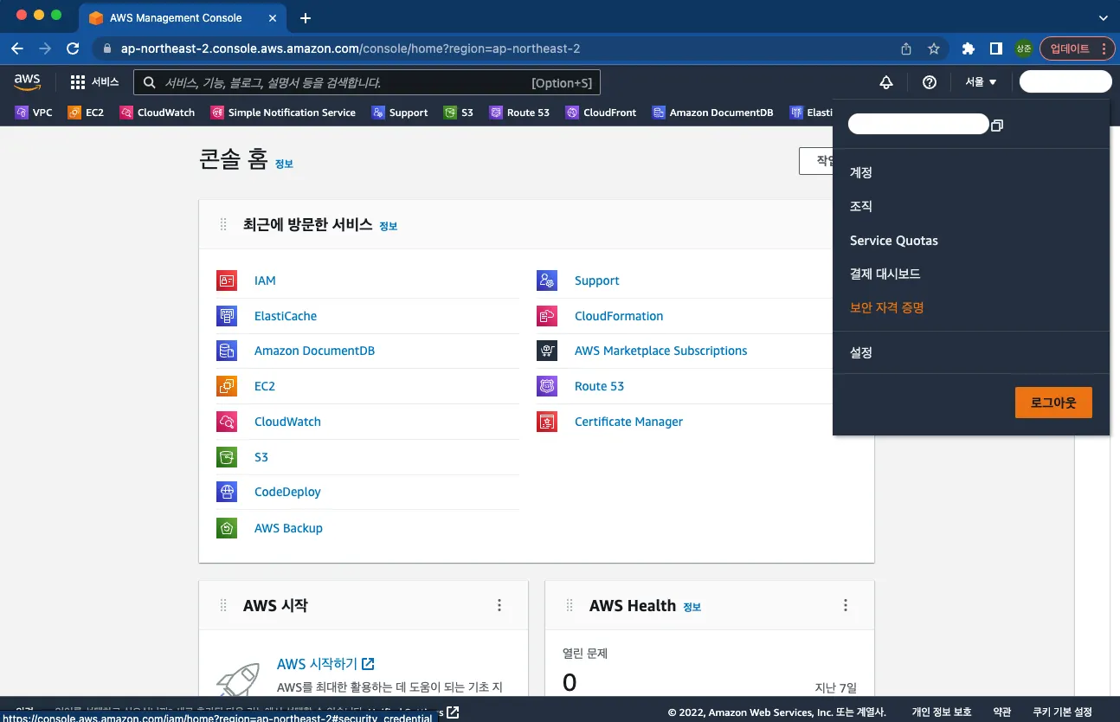The height and width of the screenshot is (722, 1120).
Task: Grab the drag handle of the AWS 시작 widget
Action: tap(223, 605)
